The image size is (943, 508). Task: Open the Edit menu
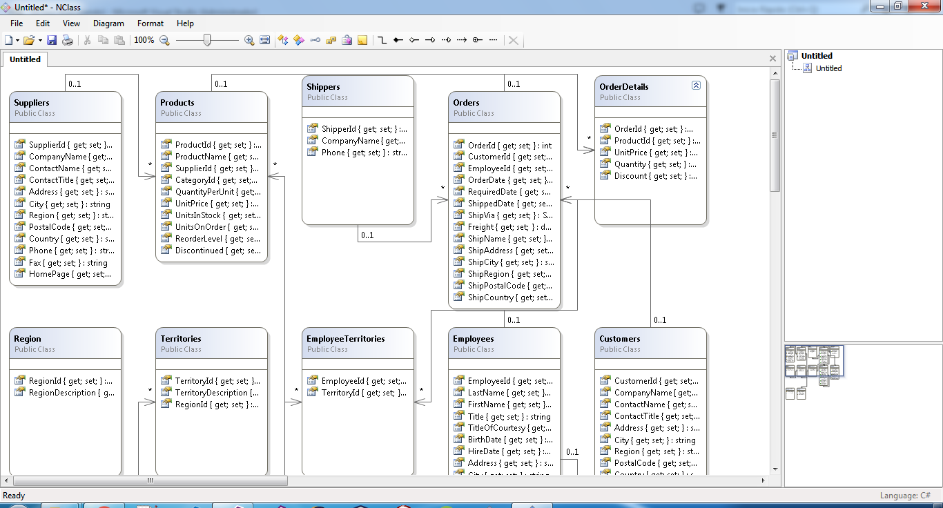43,23
